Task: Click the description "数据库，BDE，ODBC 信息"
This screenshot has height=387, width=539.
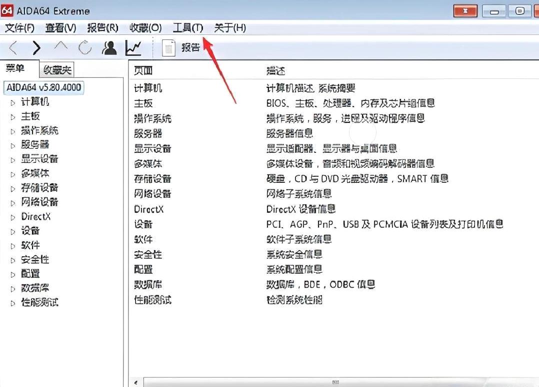Action: click(x=320, y=284)
